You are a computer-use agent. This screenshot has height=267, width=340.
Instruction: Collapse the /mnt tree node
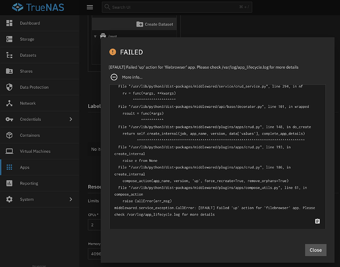(x=96, y=36)
